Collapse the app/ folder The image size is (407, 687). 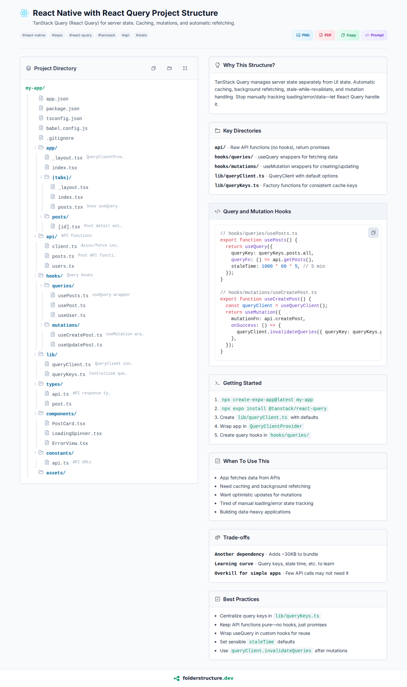click(x=35, y=148)
